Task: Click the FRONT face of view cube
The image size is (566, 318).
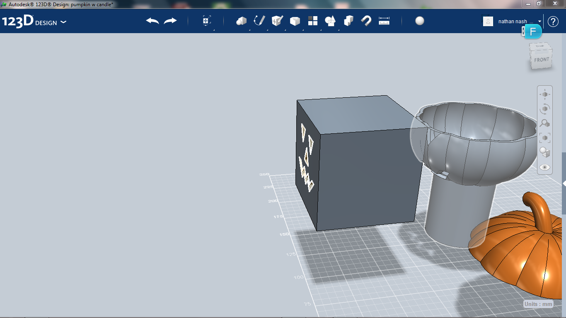Action: [x=542, y=60]
